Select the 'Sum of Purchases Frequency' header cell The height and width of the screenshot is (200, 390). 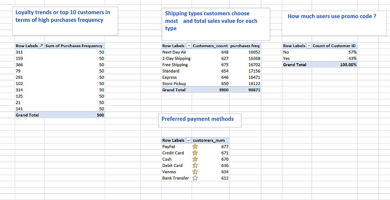point(74,46)
